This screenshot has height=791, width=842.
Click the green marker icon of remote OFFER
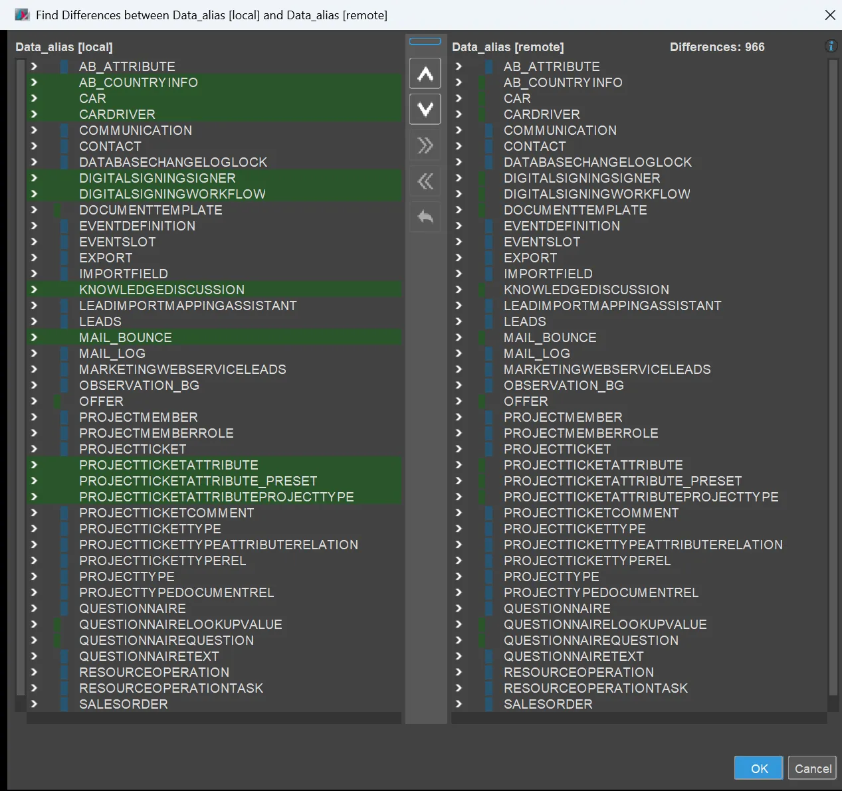pos(482,401)
